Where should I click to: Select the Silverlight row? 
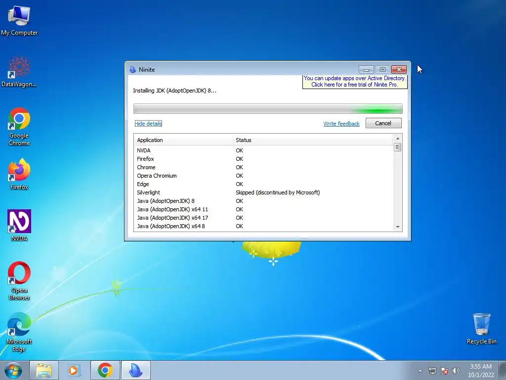click(x=263, y=192)
